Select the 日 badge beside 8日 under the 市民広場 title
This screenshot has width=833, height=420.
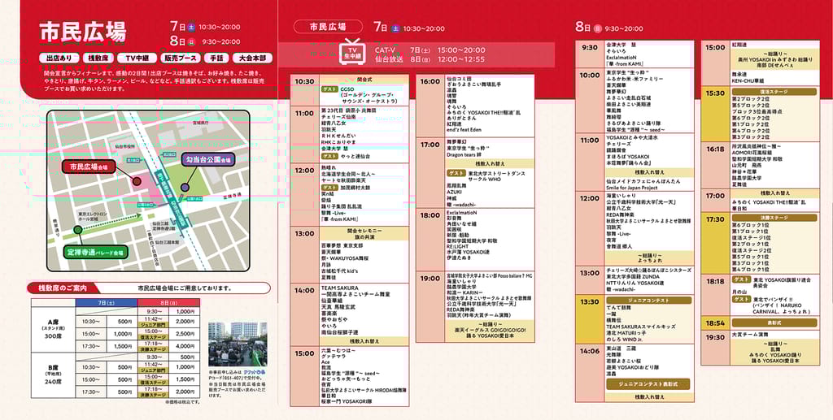point(191,41)
